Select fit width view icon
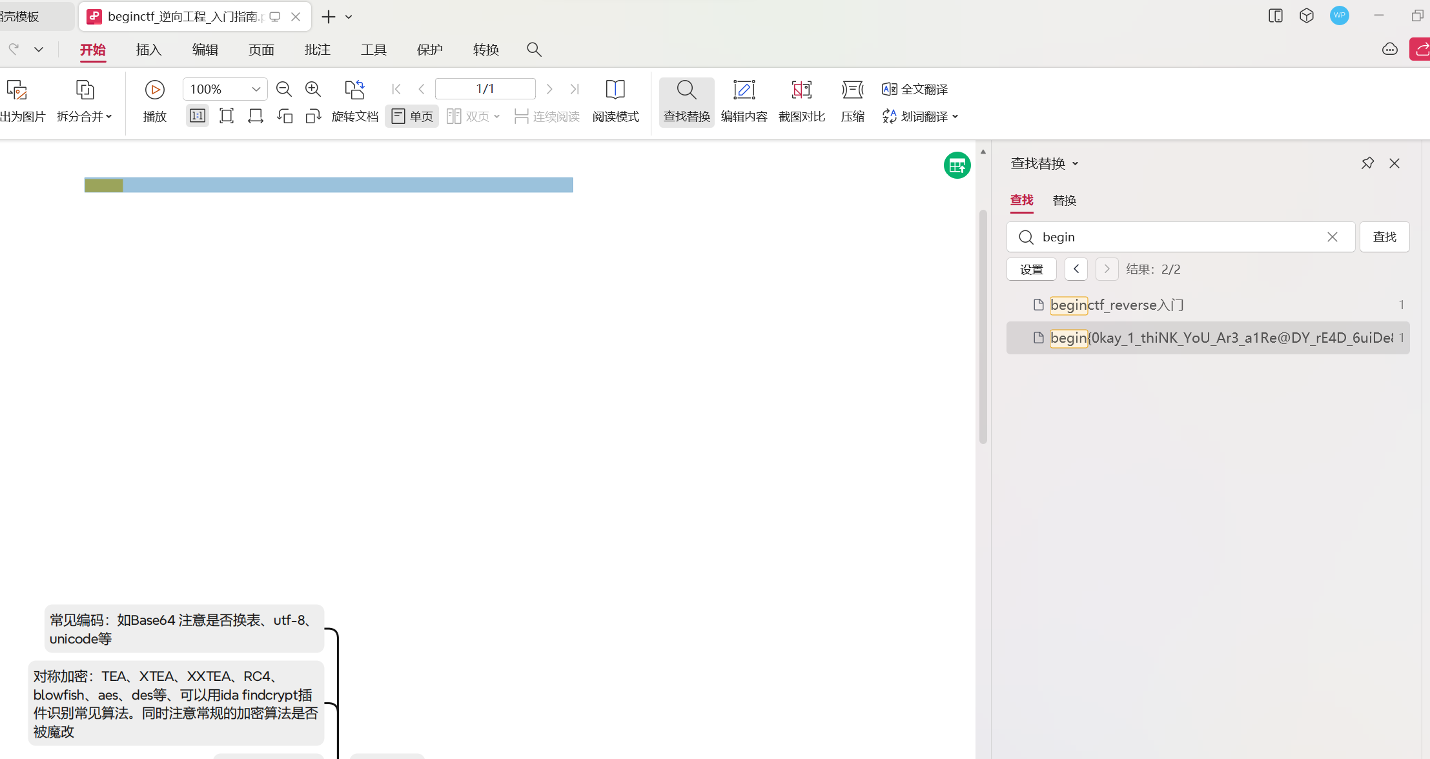Viewport: 1430px width, 759px height. (256, 116)
